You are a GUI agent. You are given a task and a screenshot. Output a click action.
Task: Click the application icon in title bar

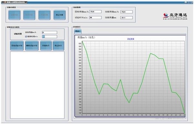coord(5,2)
